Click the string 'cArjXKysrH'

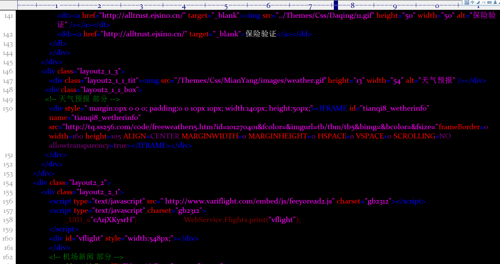[113, 220]
